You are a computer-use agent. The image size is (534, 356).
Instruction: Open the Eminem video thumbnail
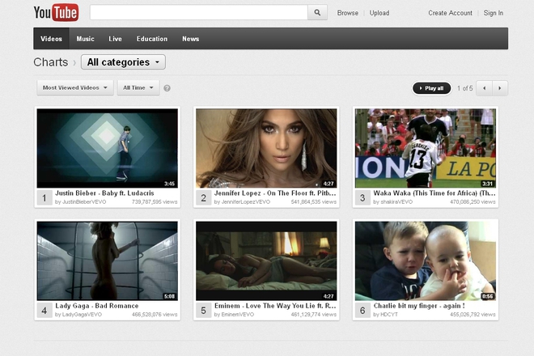coord(266,261)
